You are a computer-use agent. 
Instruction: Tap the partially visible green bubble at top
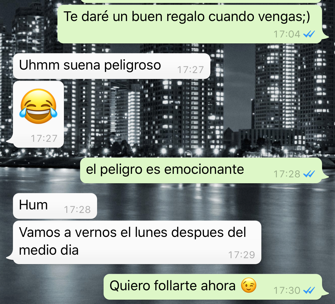pos(201,1)
